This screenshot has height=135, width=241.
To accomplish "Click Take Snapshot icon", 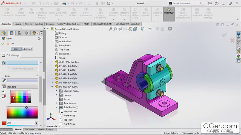I will (197, 12).
